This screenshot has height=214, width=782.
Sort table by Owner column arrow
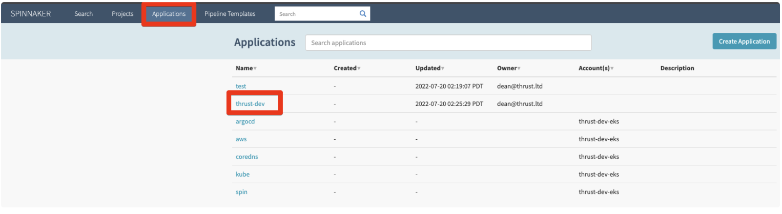coord(519,69)
